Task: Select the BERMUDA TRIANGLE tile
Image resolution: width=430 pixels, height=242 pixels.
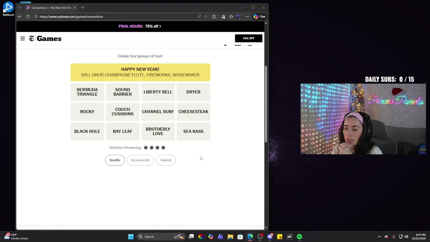Action: 87,92
